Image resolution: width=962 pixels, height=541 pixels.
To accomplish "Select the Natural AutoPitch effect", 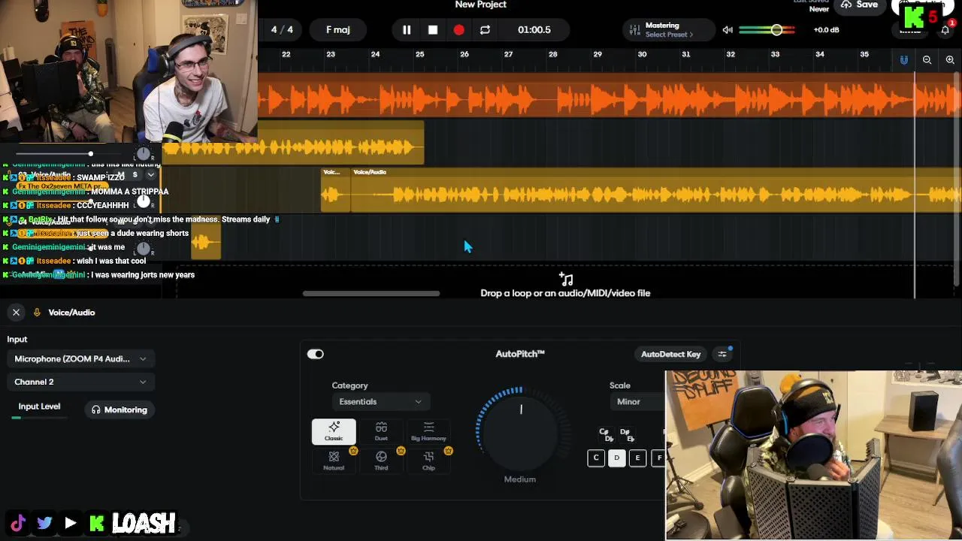I will (x=334, y=461).
